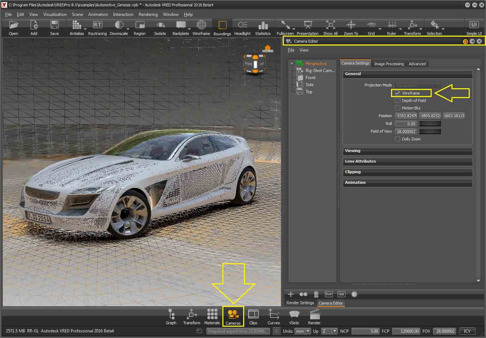
Task: Open the Rendering menu
Action: coord(148,14)
